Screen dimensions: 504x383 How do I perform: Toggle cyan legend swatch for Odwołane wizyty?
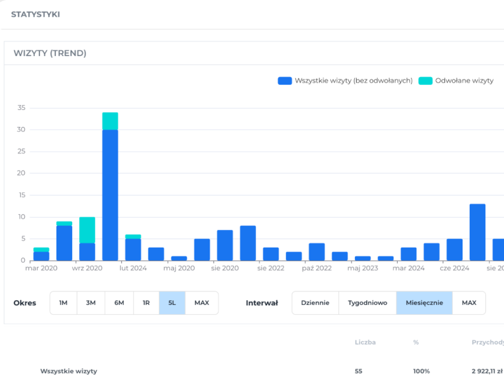[x=425, y=81]
